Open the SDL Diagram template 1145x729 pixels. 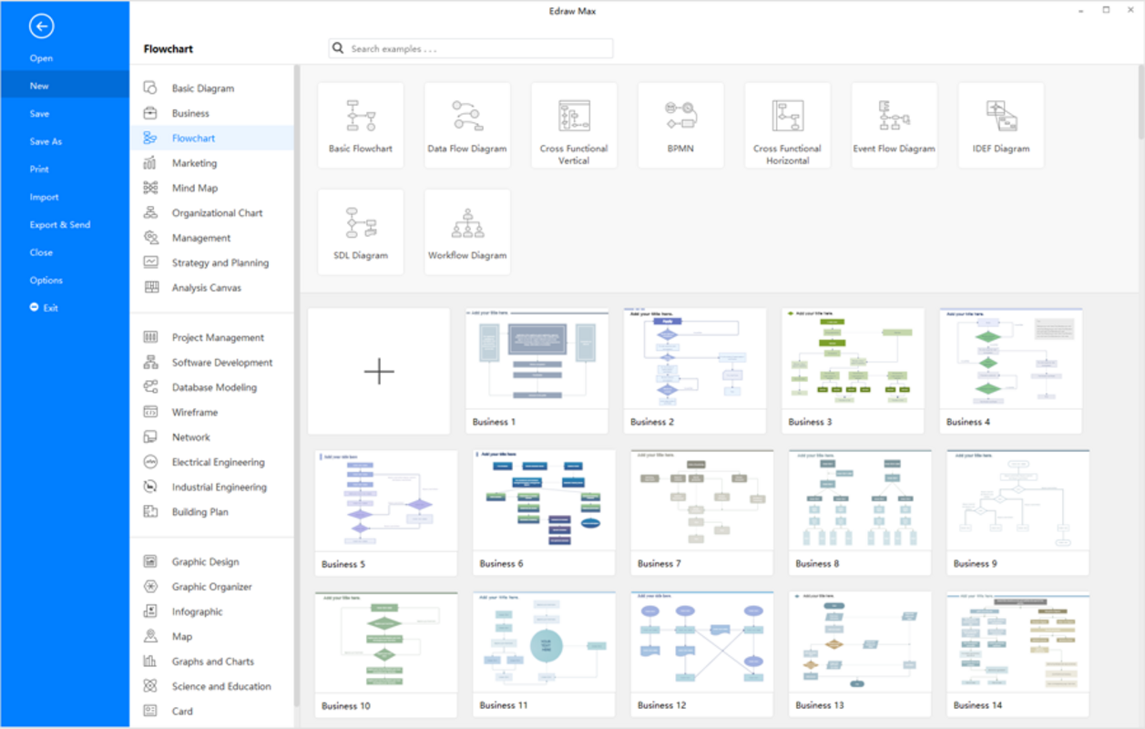[x=360, y=231]
